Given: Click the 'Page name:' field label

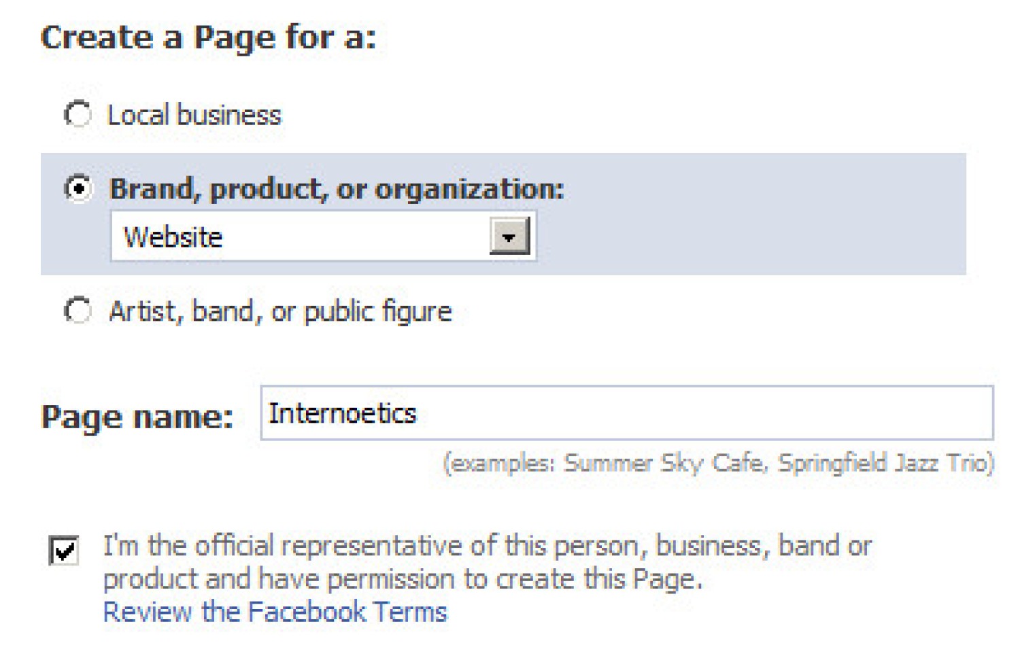Looking at the screenshot, I should [x=137, y=417].
